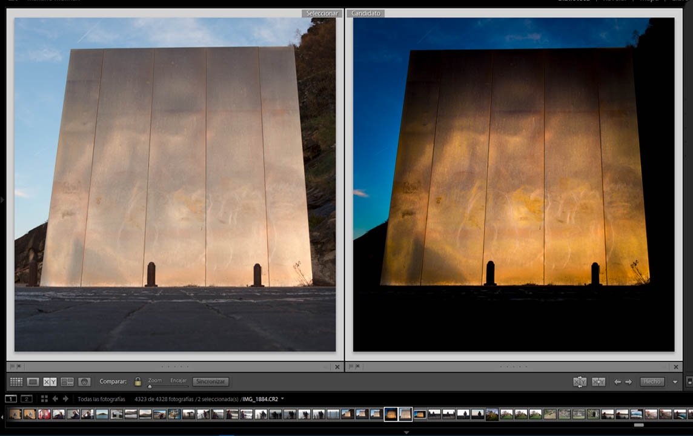The width and height of the screenshot is (693, 436).
Task: Select the XY Compare view icon
Action: point(50,381)
